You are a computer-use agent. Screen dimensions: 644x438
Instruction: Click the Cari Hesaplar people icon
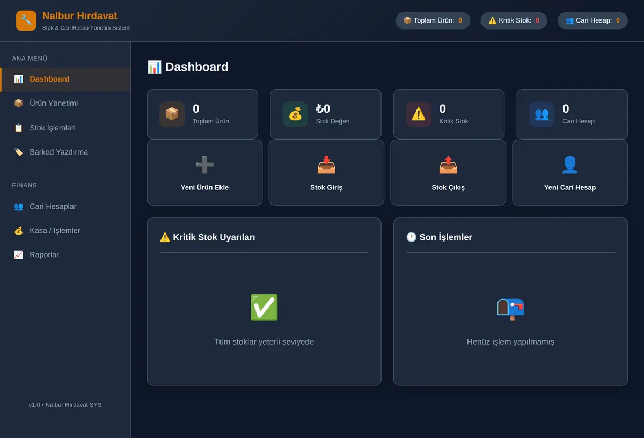point(19,206)
